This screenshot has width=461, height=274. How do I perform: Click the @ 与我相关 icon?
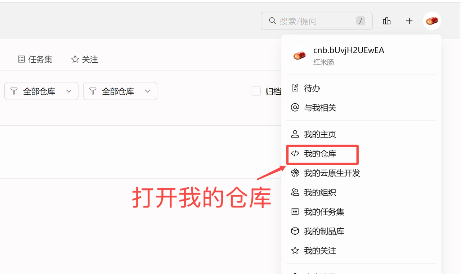[x=295, y=107]
